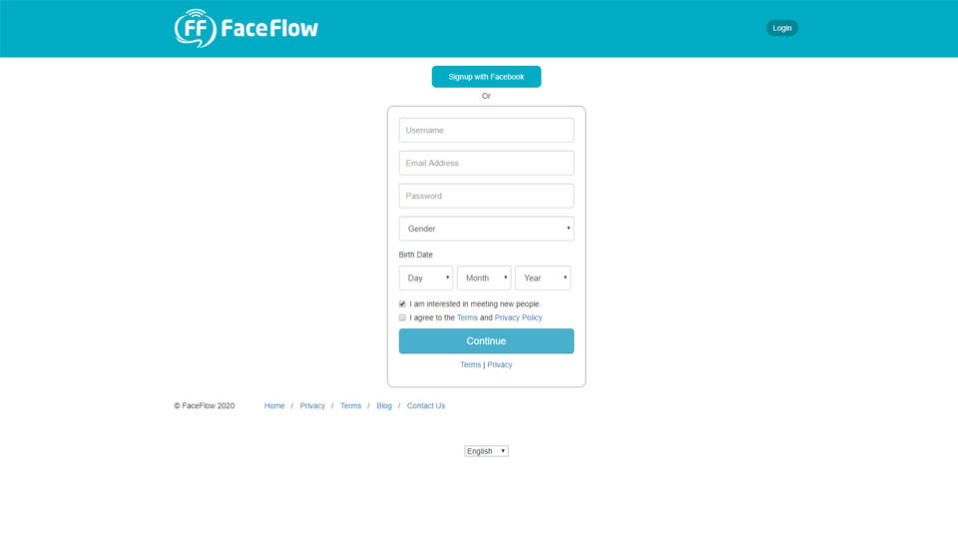Click the Email Address field
Image resolution: width=958 pixels, height=560 pixels.
tap(486, 163)
